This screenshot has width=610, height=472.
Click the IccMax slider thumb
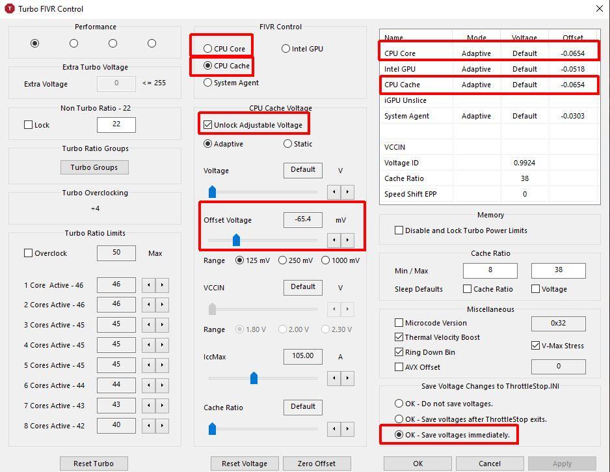click(254, 378)
